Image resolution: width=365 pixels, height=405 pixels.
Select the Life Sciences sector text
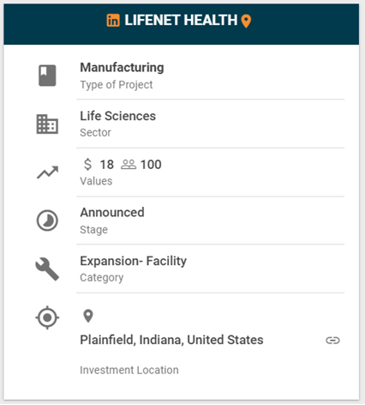(x=118, y=116)
